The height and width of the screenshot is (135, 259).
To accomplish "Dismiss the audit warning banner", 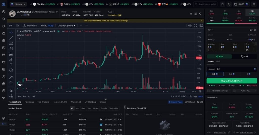I will click(202, 21).
